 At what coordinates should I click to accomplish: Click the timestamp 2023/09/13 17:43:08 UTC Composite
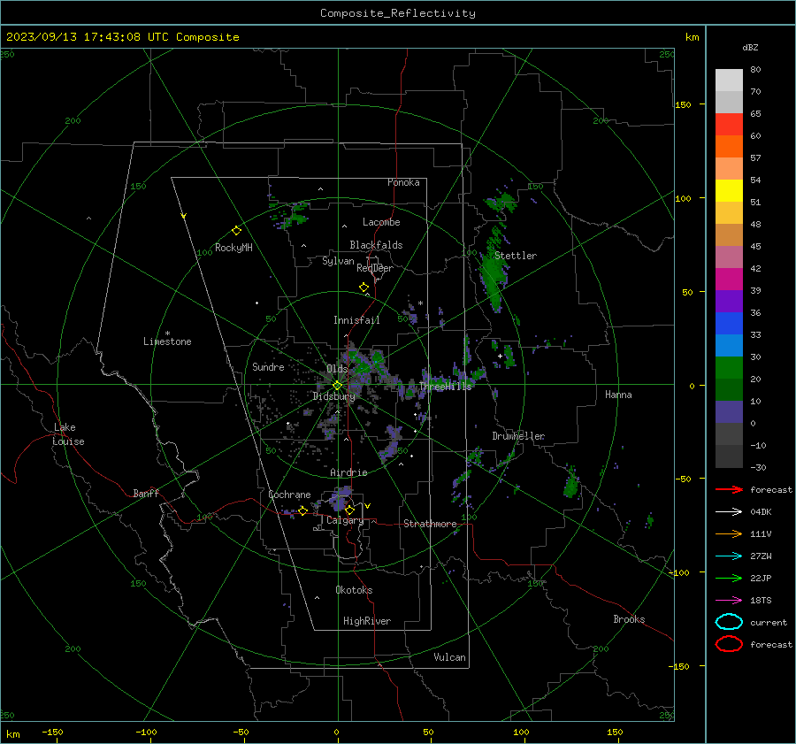coord(123,37)
